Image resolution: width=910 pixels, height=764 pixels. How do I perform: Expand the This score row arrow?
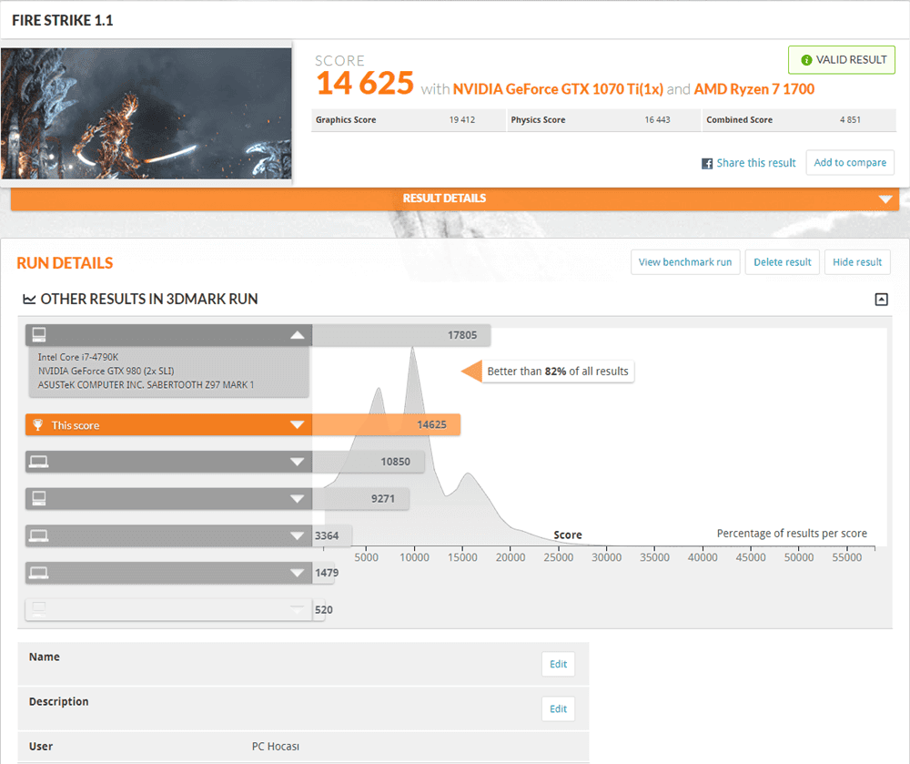pos(296,425)
